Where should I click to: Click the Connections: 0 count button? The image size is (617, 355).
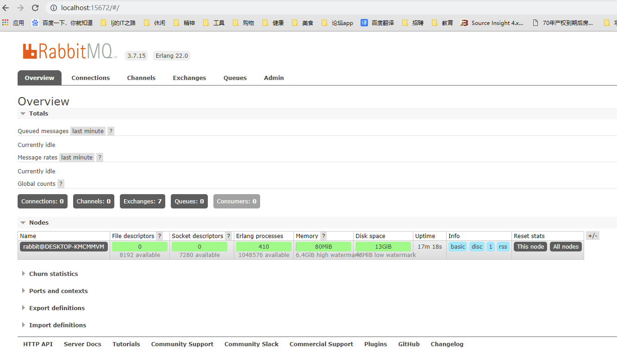pos(43,202)
